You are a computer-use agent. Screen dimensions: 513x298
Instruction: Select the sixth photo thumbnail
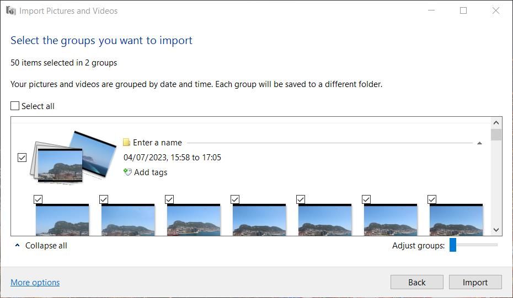tap(391, 220)
